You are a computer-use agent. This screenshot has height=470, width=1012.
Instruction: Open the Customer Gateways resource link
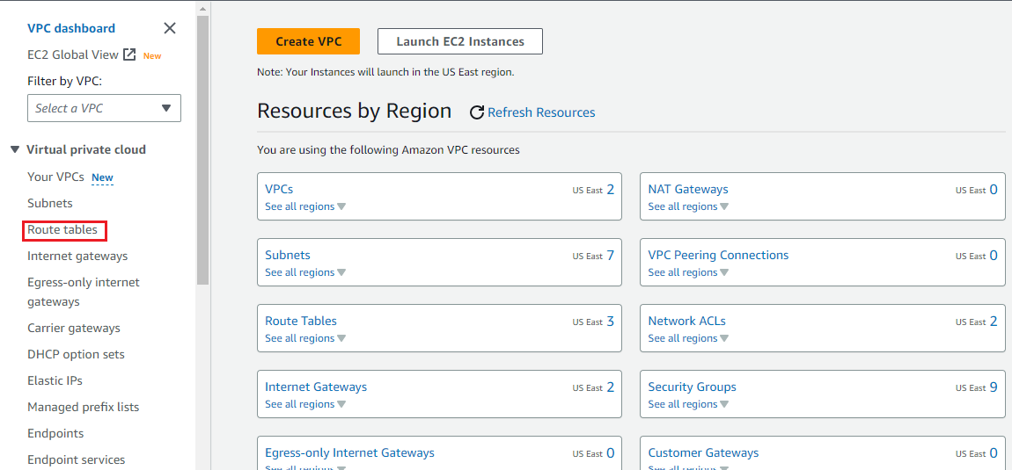(703, 452)
